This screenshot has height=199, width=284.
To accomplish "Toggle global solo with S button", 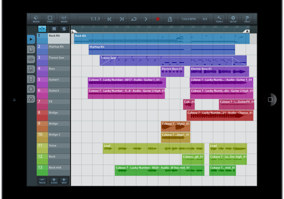I will pos(64,29).
